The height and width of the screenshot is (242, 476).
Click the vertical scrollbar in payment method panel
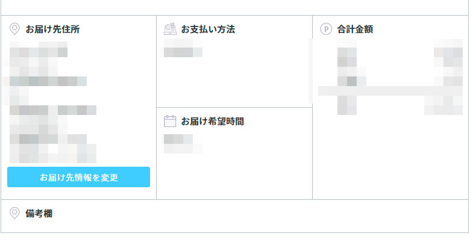[x=310, y=70]
